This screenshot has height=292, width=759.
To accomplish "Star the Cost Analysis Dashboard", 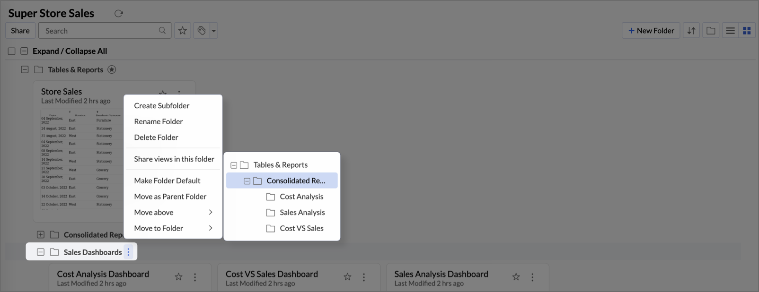I will (x=178, y=277).
